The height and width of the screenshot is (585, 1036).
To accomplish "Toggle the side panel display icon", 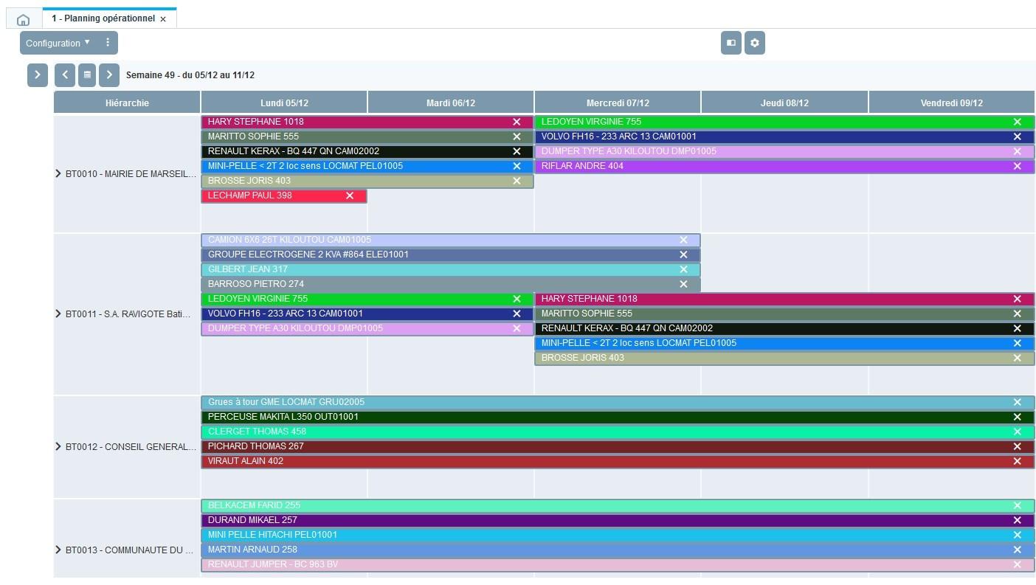I will [x=731, y=43].
